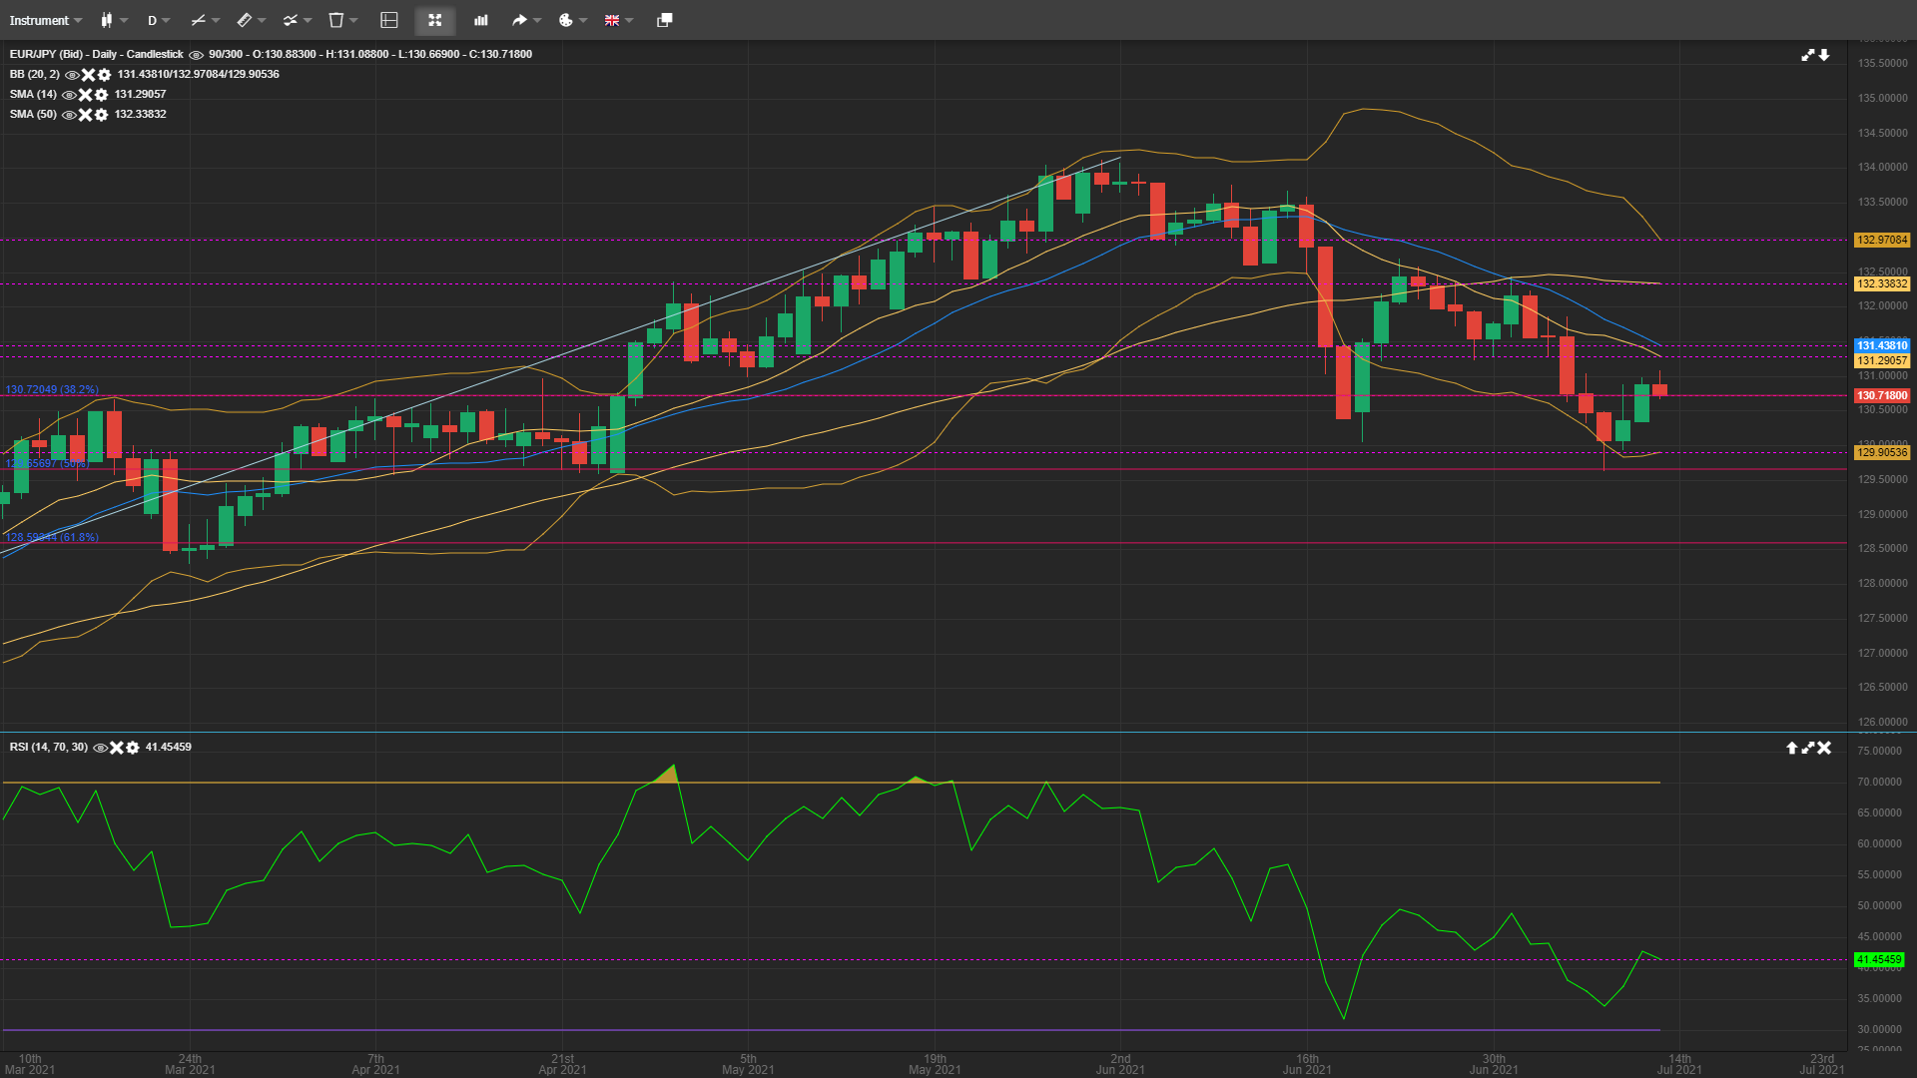
Task: Toggle the fullscreen expand toolbar button
Action: [434, 20]
